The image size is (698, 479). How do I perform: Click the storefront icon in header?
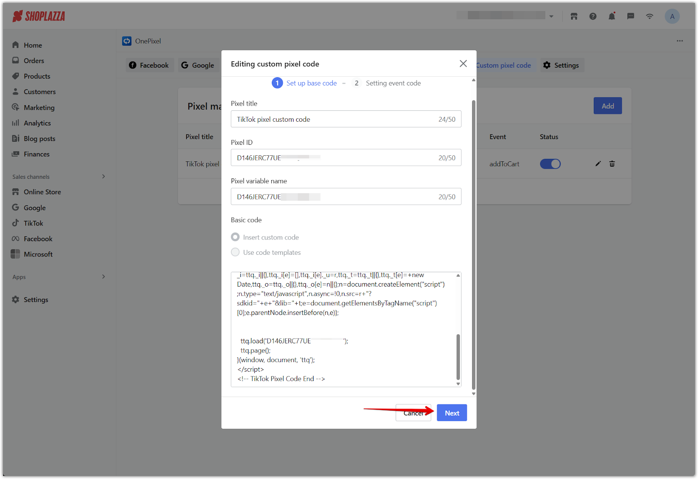tap(574, 17)
